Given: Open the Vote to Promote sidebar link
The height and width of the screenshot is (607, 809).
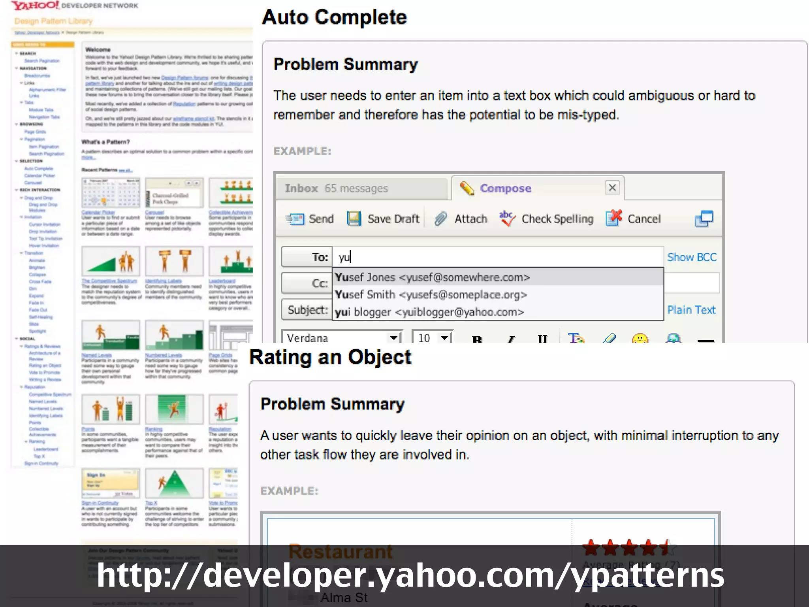Looking at the screenshot, I should pyautogui.click(x=44, y=372).
